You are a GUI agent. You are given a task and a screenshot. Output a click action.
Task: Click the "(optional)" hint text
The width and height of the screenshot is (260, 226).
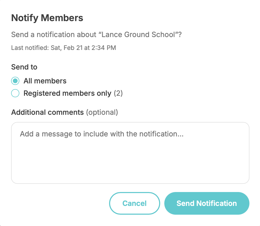tap(102, 112)
